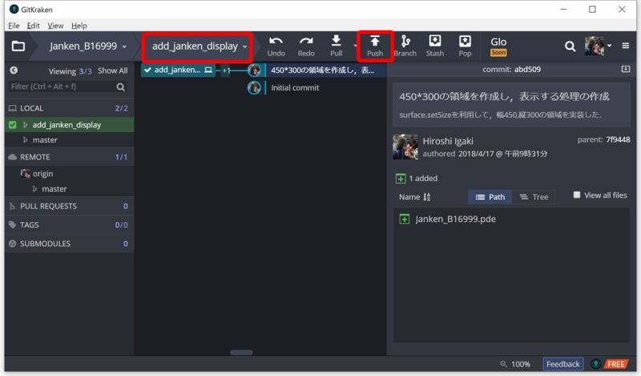
Task: Expand the PULL REQUESTS section
Action: [70, 206]
